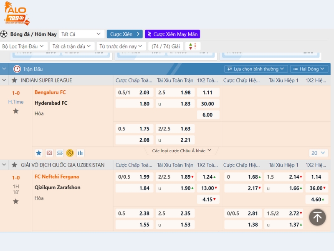This screenshot has width=334, height=251.
Task: Click the list lines icon under Bengaluru match
Action: click(60, 153)
